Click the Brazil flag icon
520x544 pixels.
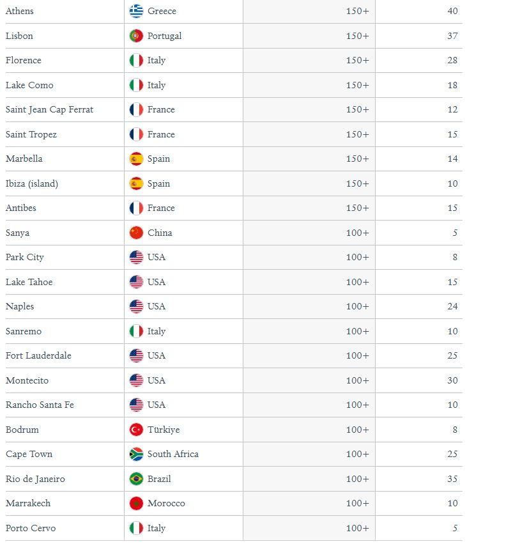[x=136, y=479]
